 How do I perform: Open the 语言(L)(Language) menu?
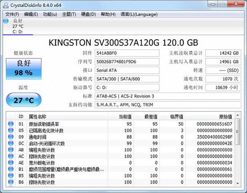pos(139,14)
